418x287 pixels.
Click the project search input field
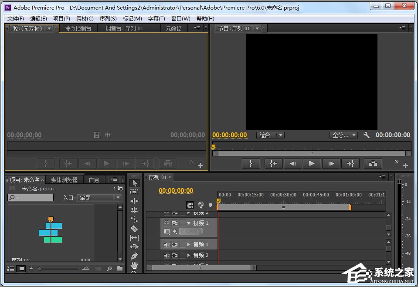pyautogui.click(x=31, y=197)
